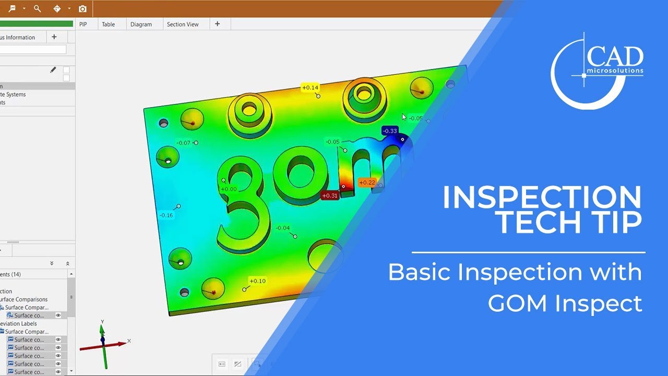Select the Deviation Labels tree row

pyautogui.click(x=18, y=324)
